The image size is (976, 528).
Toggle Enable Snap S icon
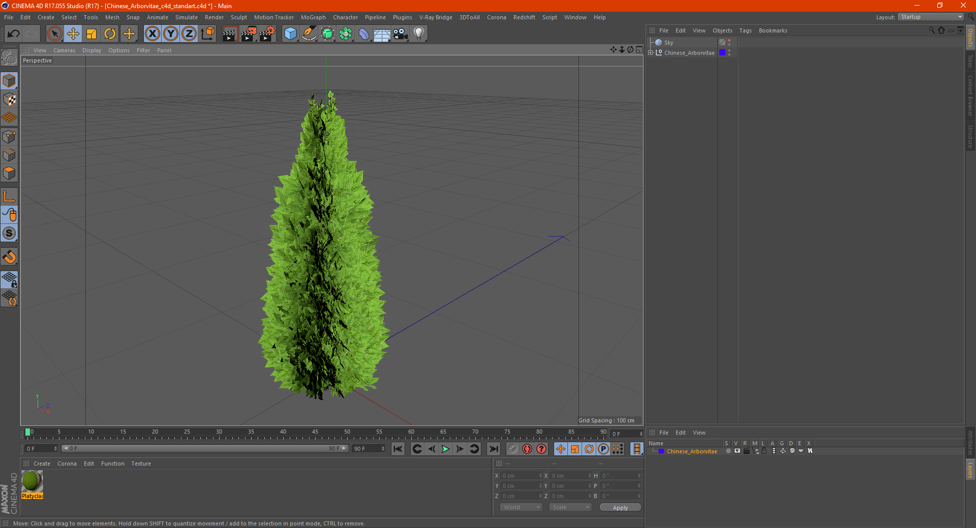tap(9, 233)
